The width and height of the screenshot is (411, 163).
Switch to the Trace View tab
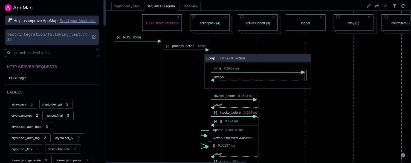click(x=190, y=6)
